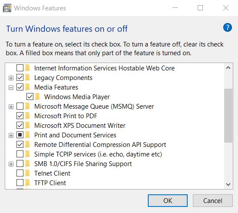This screenshot has width=238, height=213.
Task: Click the scrollbar down arrow
Action: (x=228, y=184)
